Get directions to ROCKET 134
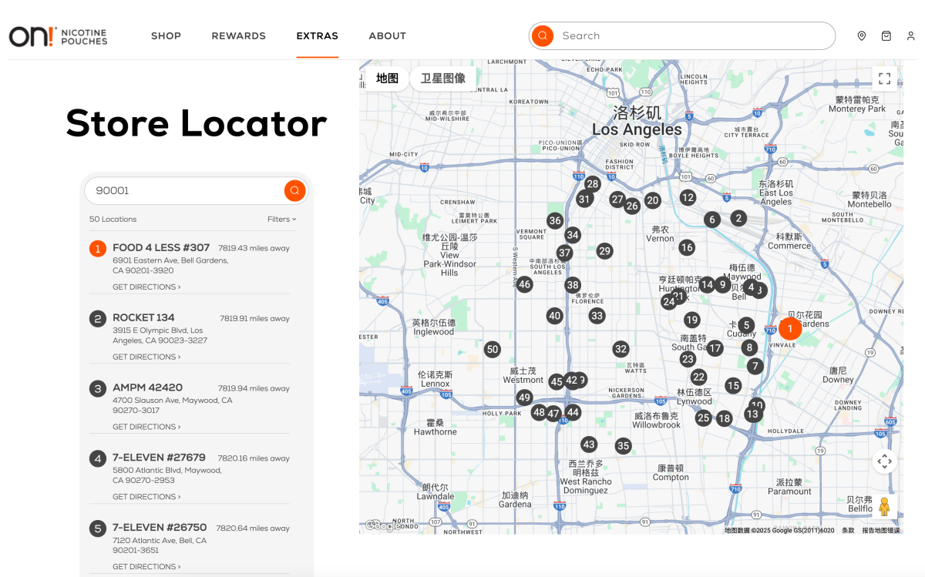Viewport: 925px width, 577px height. [x=146, y=357]
